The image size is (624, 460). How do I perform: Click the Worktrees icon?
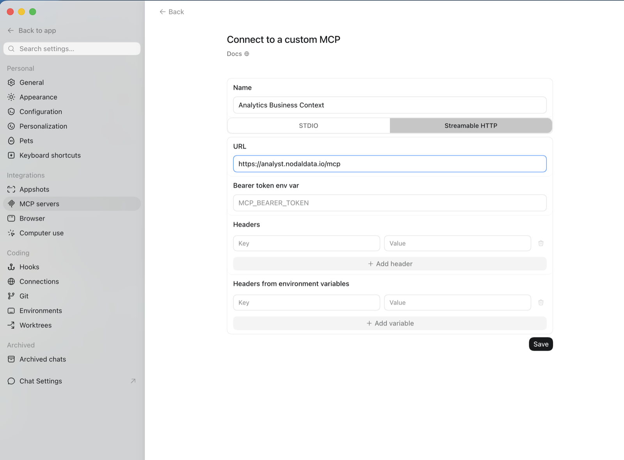click(x=11, y=325)
